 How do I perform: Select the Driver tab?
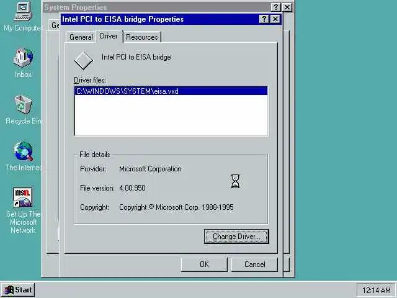click(109, 36)
